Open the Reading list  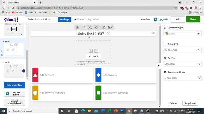tap(195, 12)
